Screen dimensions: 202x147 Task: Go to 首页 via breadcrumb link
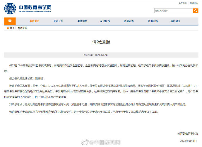click(12, 28)
